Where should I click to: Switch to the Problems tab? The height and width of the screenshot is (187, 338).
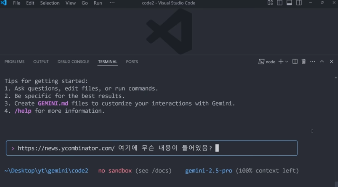[14, 62]
